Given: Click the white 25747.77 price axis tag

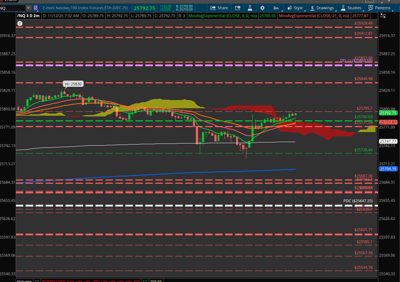Looking at the screenshot, I should pos(388,141).
